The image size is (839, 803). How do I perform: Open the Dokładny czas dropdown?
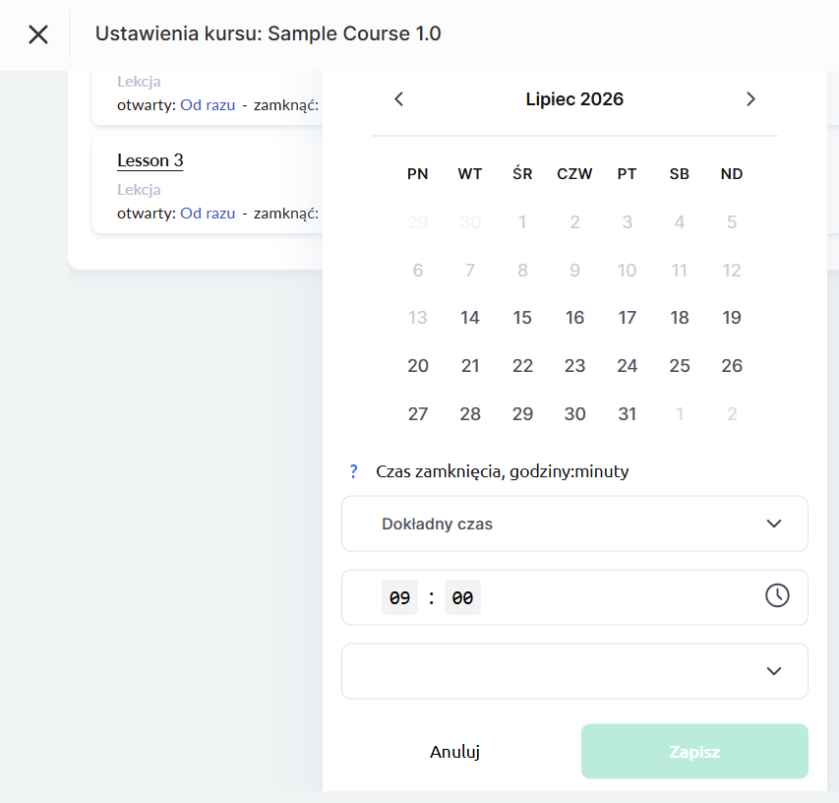coord(574,524)
